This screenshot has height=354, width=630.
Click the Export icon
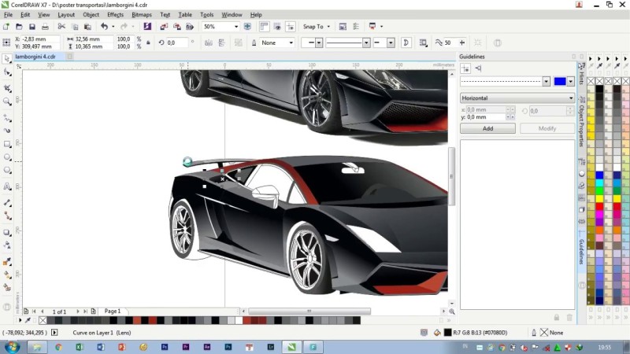[x=176, y=27]
